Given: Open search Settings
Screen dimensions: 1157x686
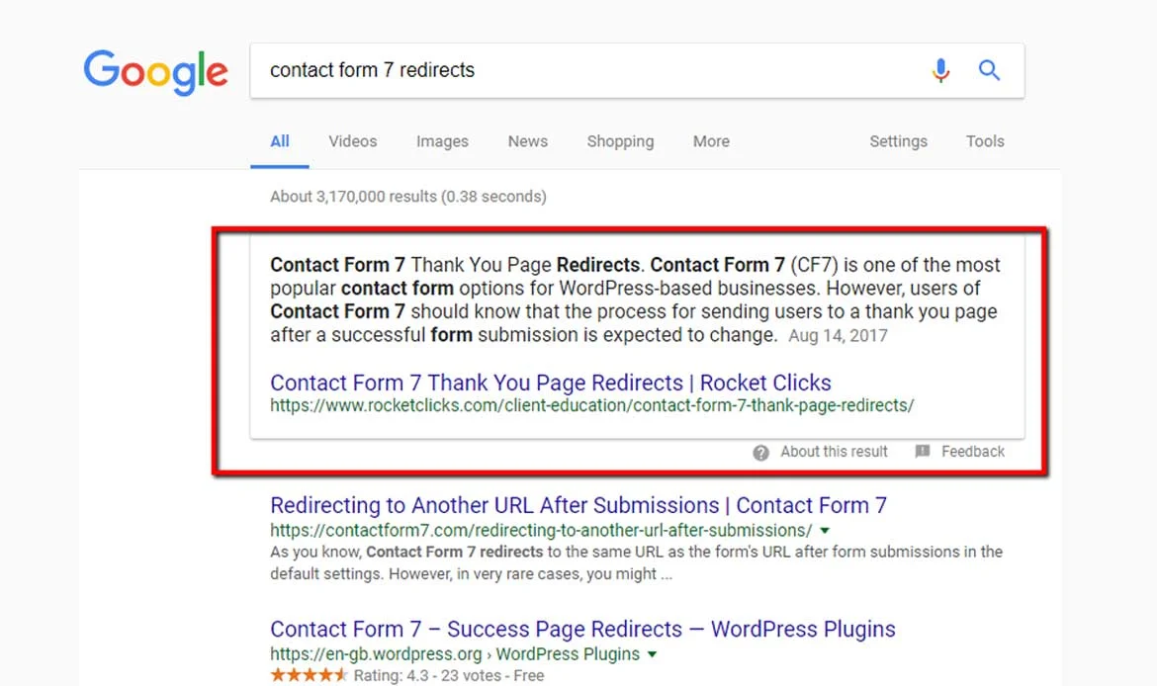Looking at the screenshot, I should [x=898, y=141].
